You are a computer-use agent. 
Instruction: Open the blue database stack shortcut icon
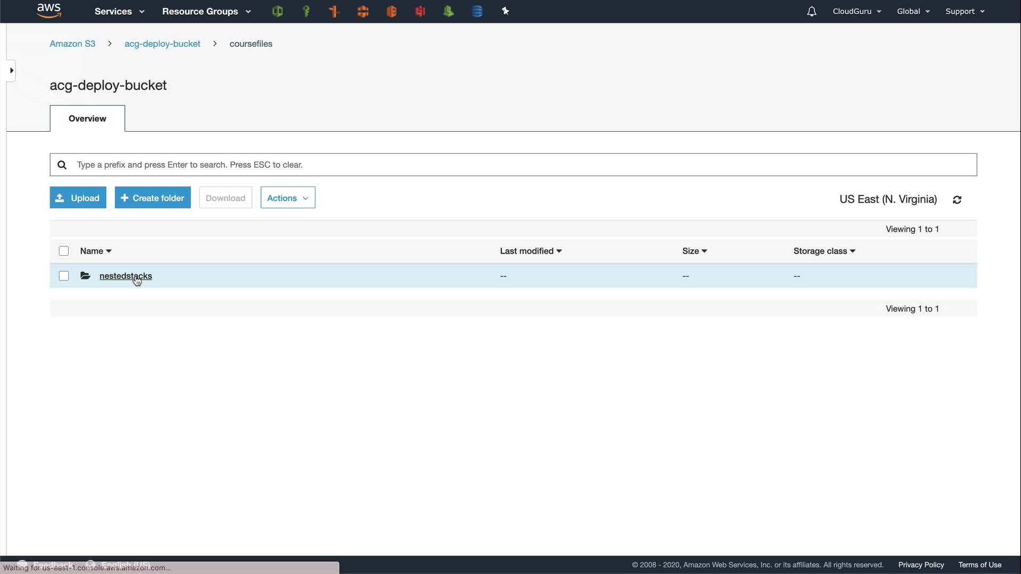tap(477, 11)
